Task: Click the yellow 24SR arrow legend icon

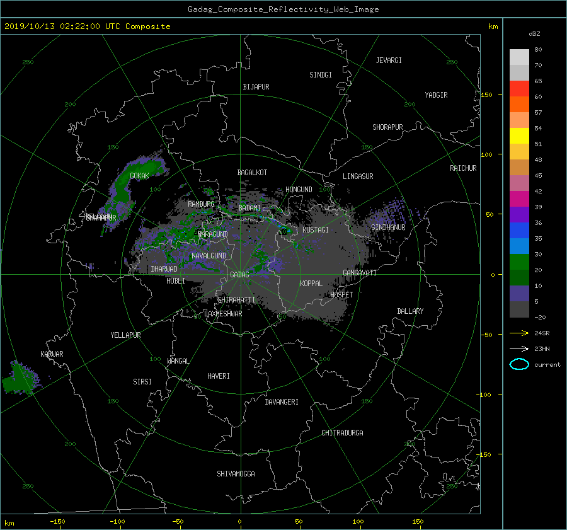Action: [x=519, y=333]
